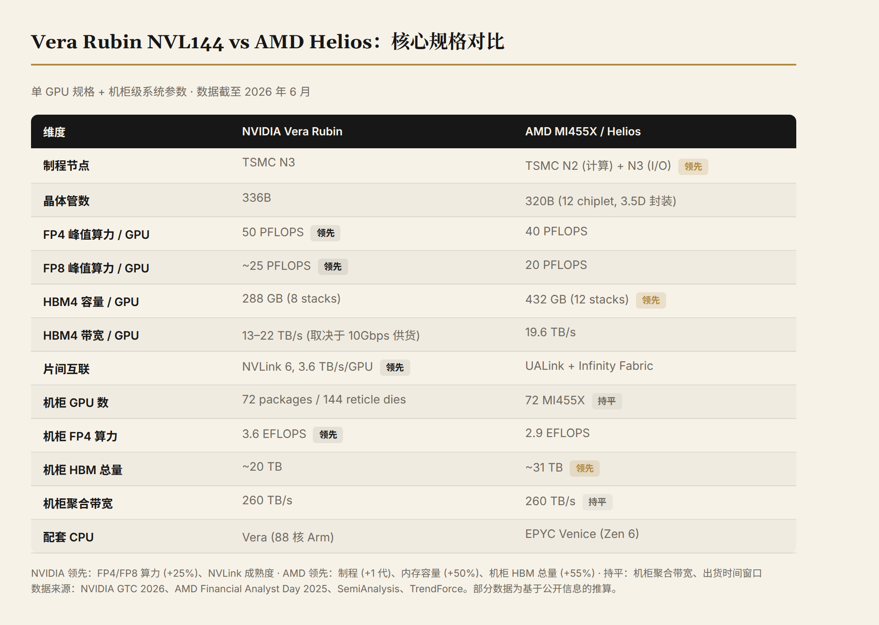Screen dimensions: 879x625
Task: Click the 'NVIDIA Vera Rubin' column header
Action: click(292, 131)
